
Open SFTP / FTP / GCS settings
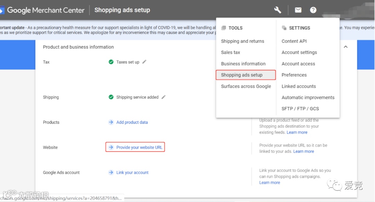click(300, 109)
